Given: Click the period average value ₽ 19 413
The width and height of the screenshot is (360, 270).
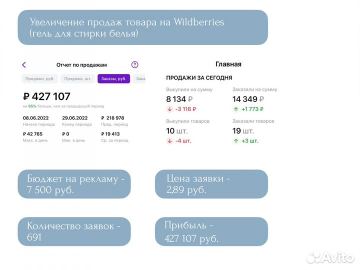Looking at the screenshot, I should 110,134.
